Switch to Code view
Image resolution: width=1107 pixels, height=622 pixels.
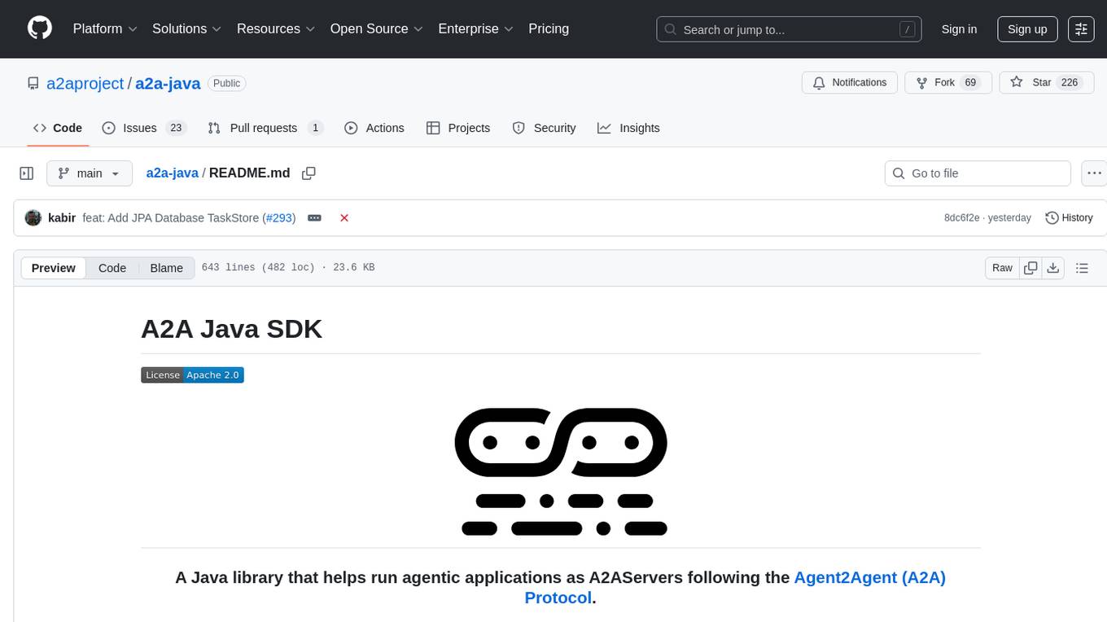pyautogui.click(x=112, y=268)
